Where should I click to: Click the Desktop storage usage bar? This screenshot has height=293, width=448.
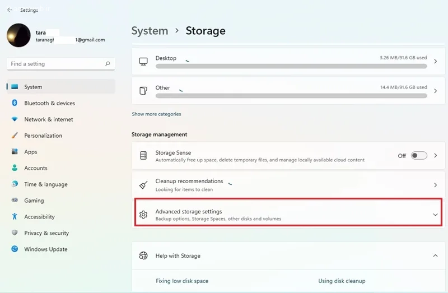tap(291, 66)
